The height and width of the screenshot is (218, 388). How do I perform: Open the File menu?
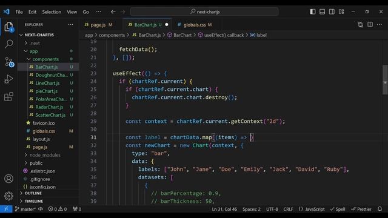[19, 12]
